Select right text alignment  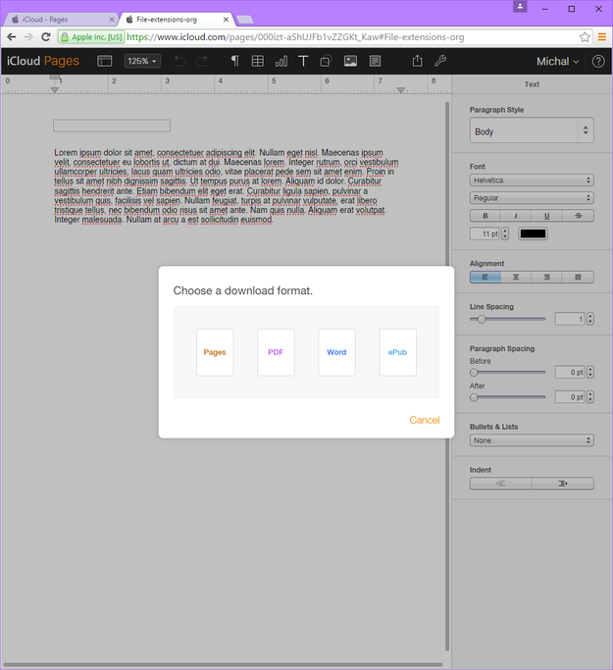[546, 278]
